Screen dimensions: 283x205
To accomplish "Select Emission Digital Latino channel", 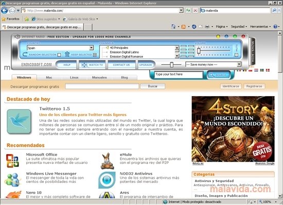I will 125,52.
